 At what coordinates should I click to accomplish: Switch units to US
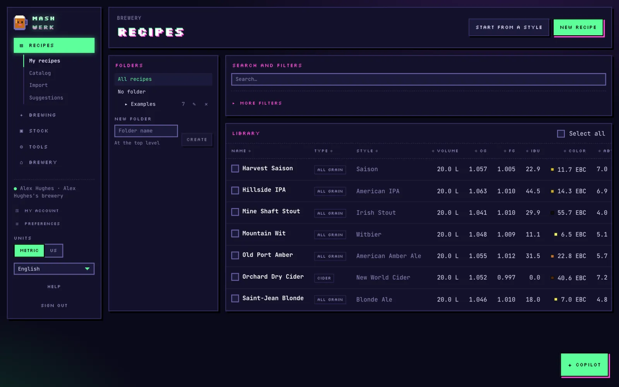click(53, 251)
